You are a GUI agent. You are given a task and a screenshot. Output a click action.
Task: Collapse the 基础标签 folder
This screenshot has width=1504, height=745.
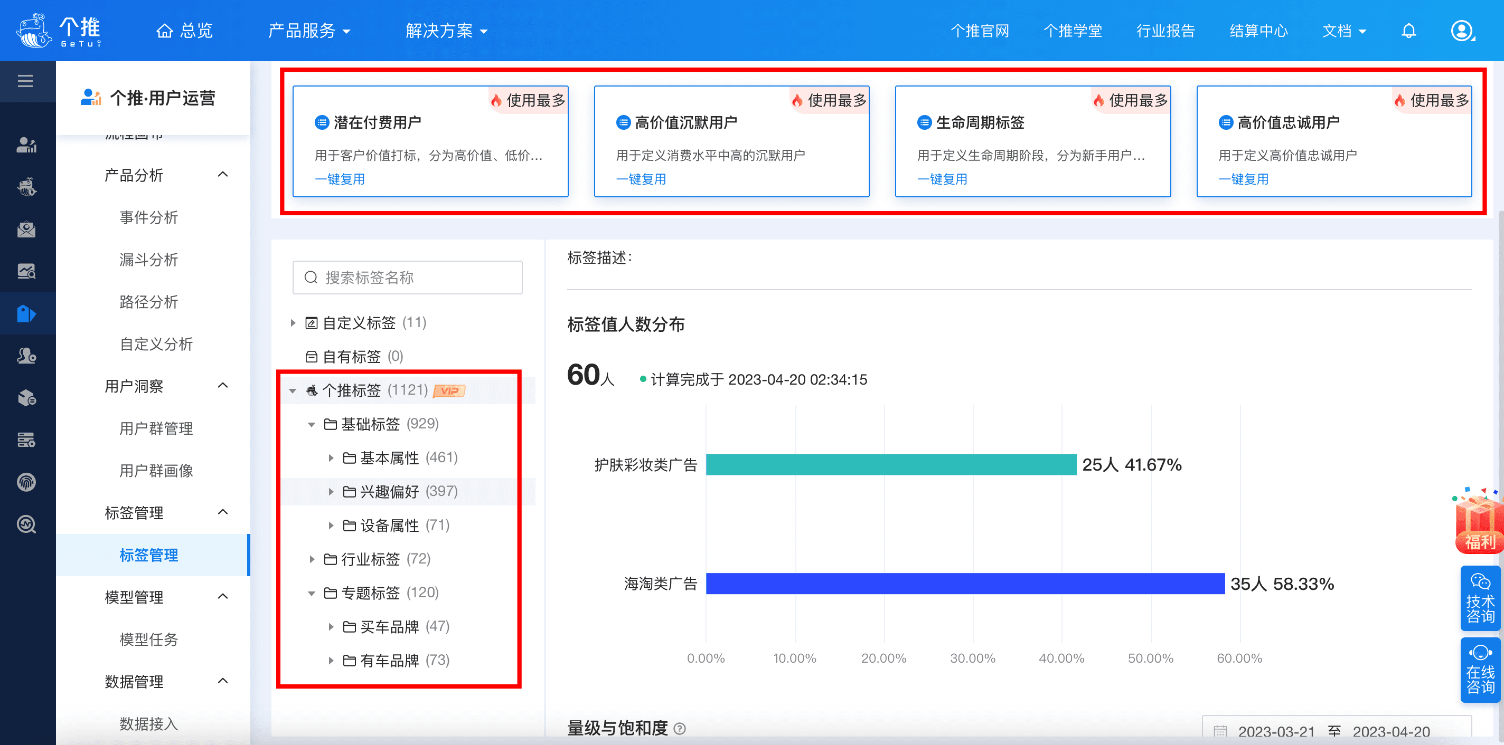click(x=312, y=425)
